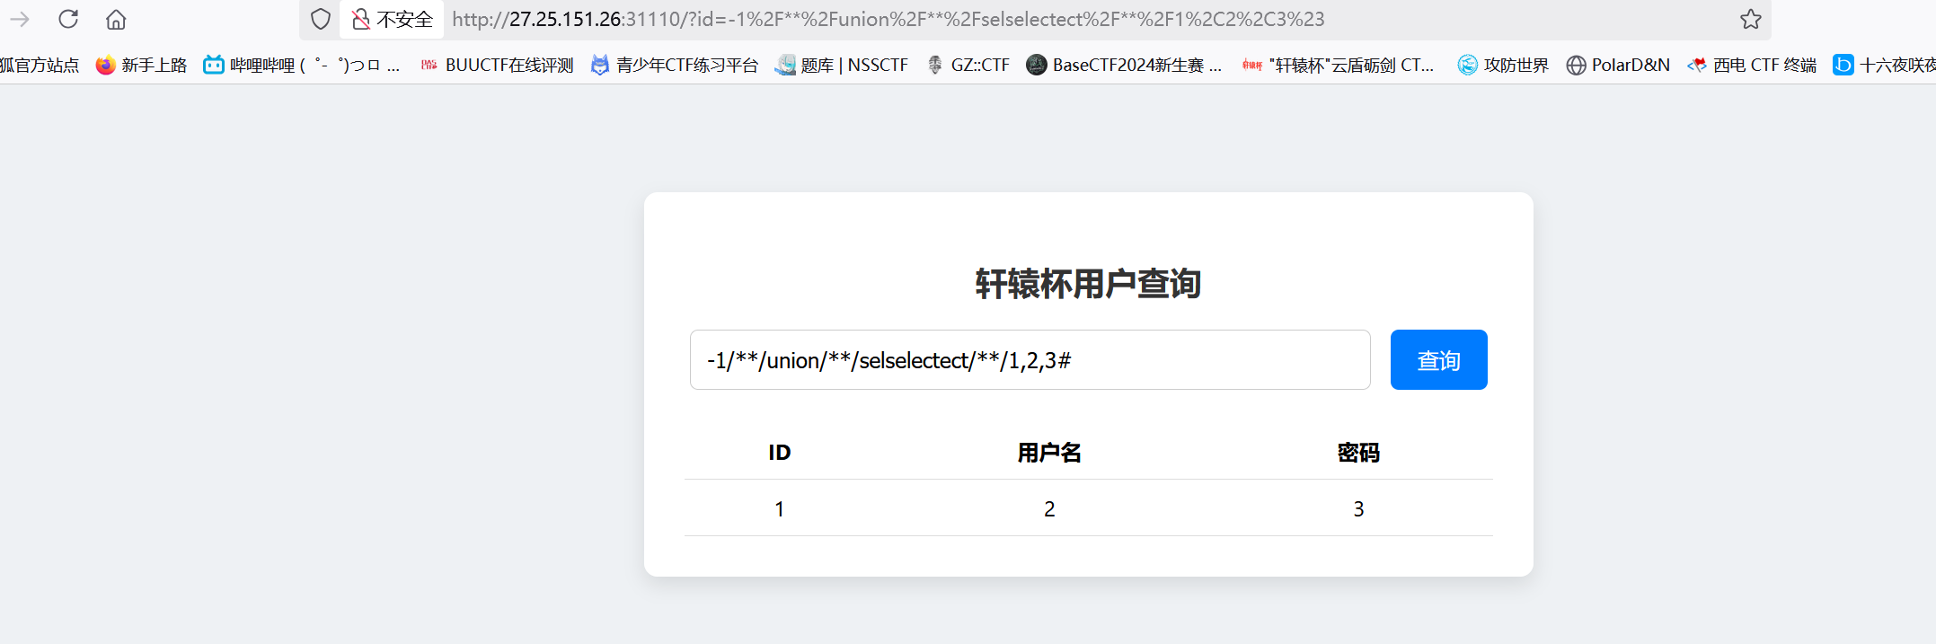Open the 题库 | NSSCTF bookmark
Screen dimensions: 1936x644
pyautogui.click(x=842, y=65)
